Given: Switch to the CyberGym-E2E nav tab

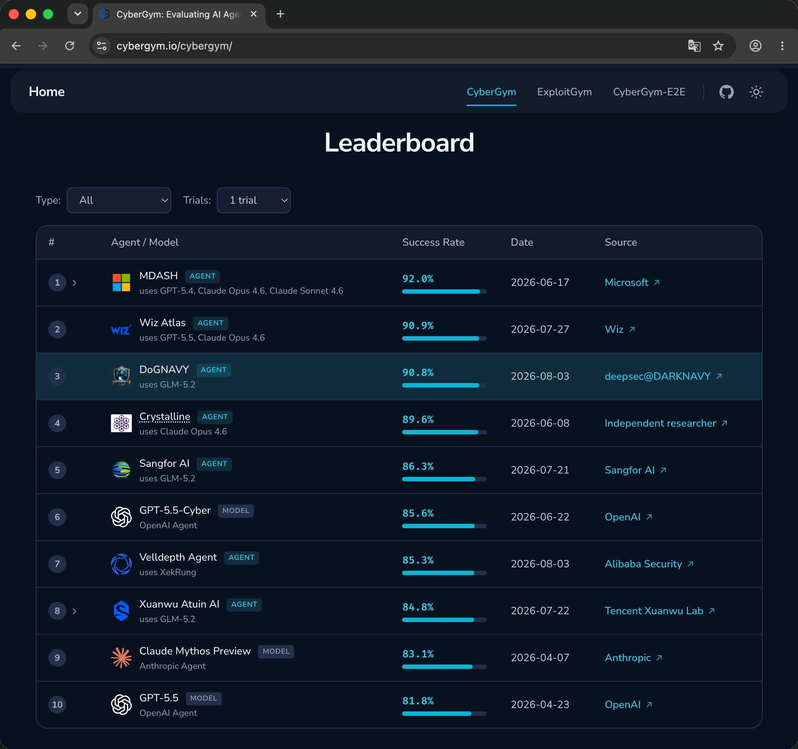Looking at the screenshot, I should 649,92.
